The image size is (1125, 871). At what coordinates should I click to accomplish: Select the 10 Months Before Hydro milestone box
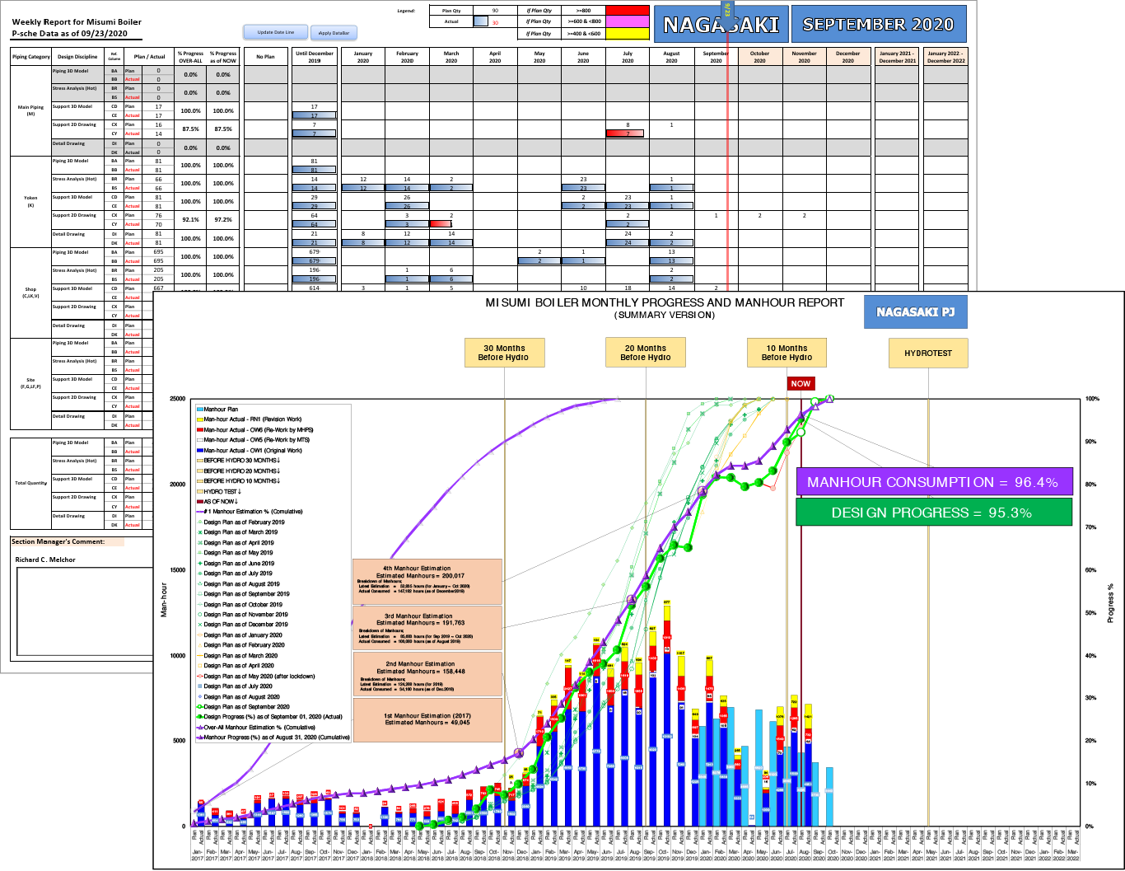tap(787, 353)
